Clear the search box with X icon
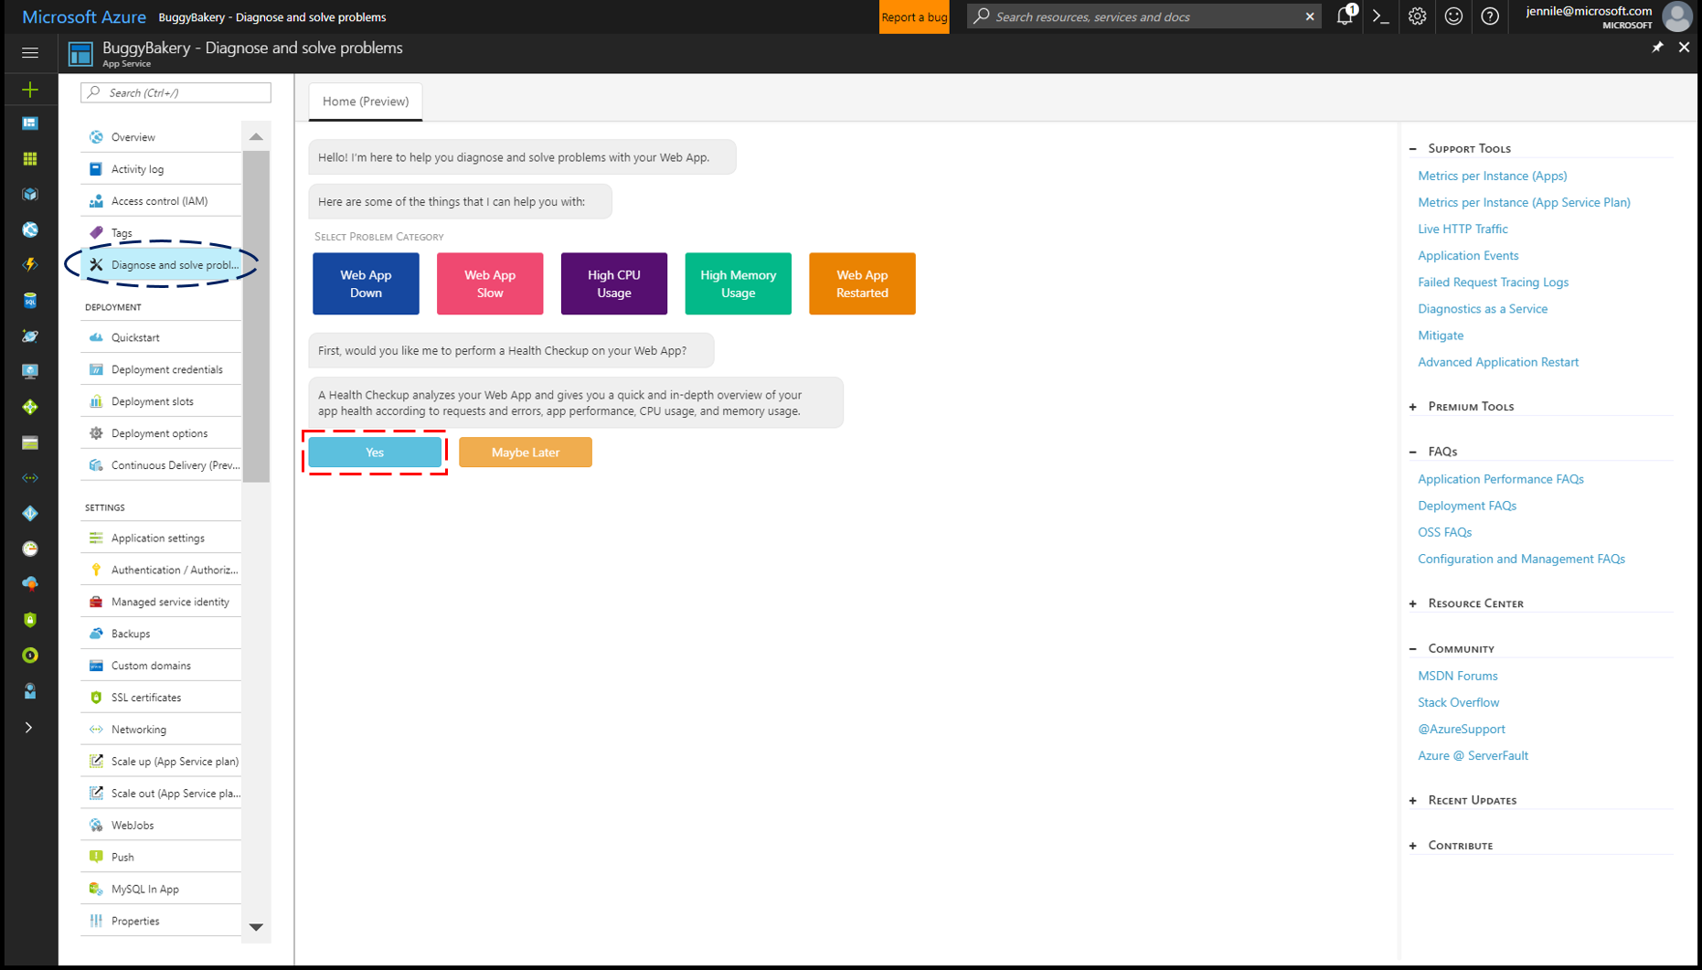The width and height of the screenshot is (1702, 970). 1310,16
